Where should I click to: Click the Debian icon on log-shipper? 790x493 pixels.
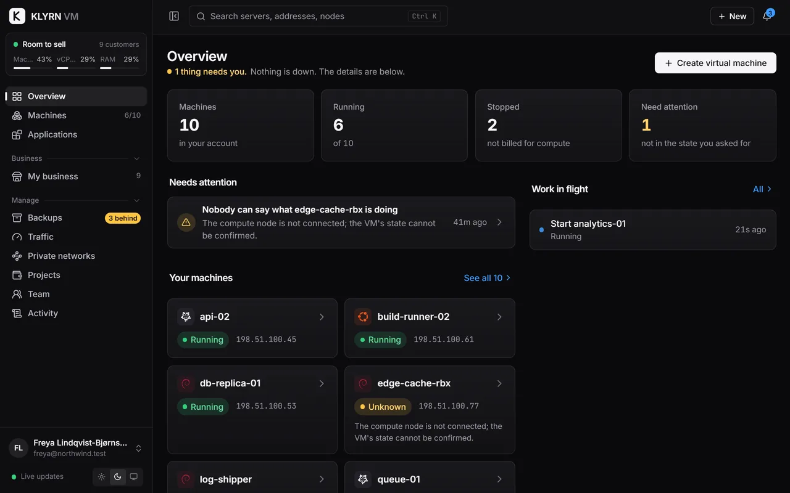[x=186, y=479]
